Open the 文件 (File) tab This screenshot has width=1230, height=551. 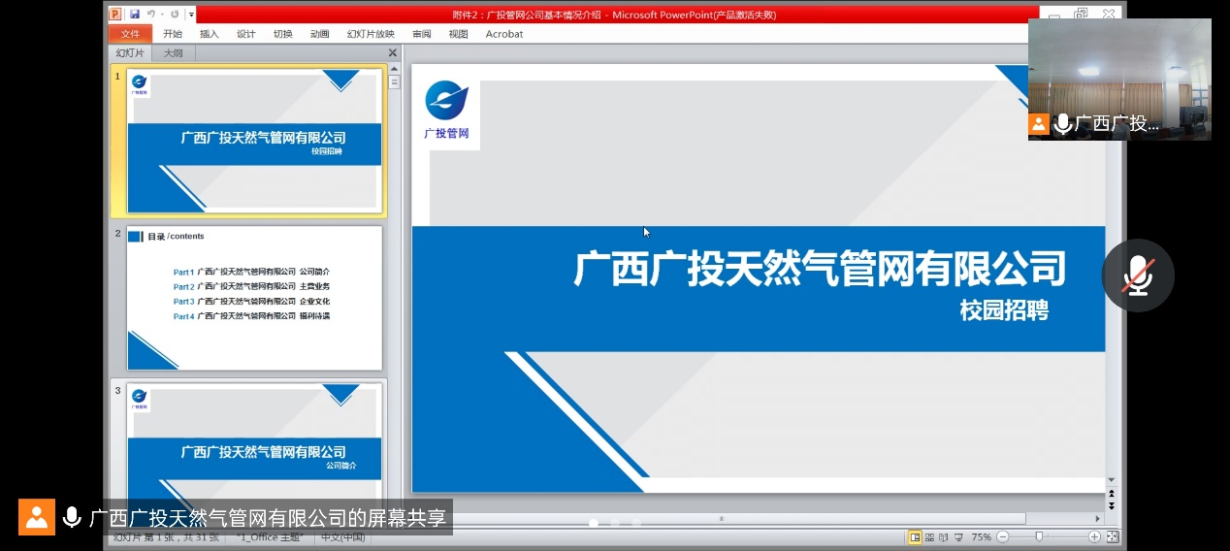click(x=130, y=34)
